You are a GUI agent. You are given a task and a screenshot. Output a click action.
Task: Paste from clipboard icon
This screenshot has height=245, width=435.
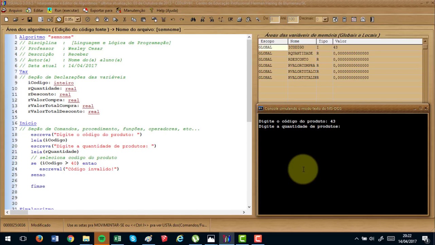coord(143,19)
